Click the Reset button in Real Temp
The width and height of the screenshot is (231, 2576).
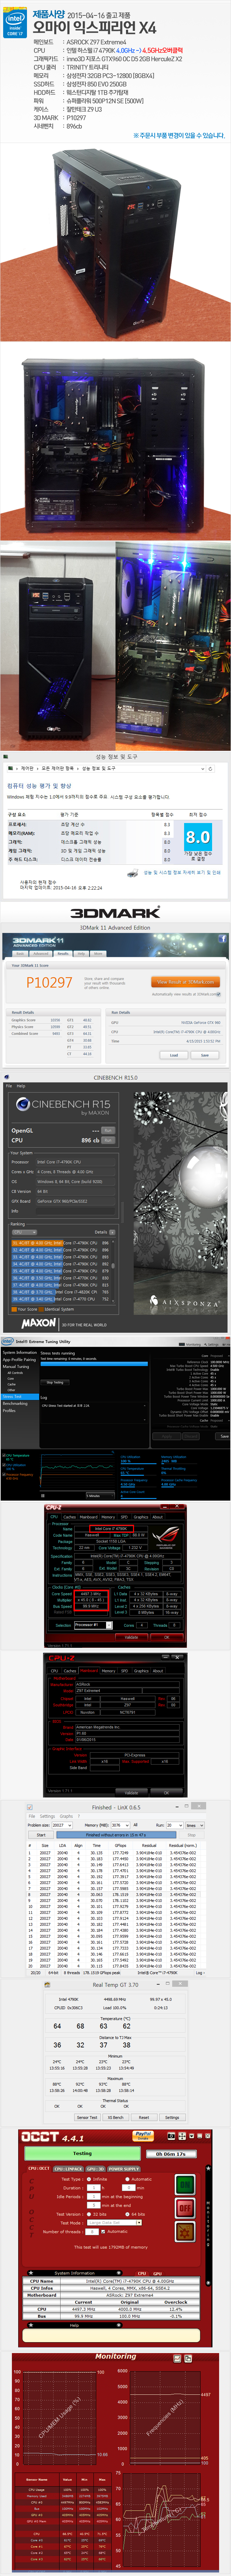pyautogui.click(x=144, y=2118)
